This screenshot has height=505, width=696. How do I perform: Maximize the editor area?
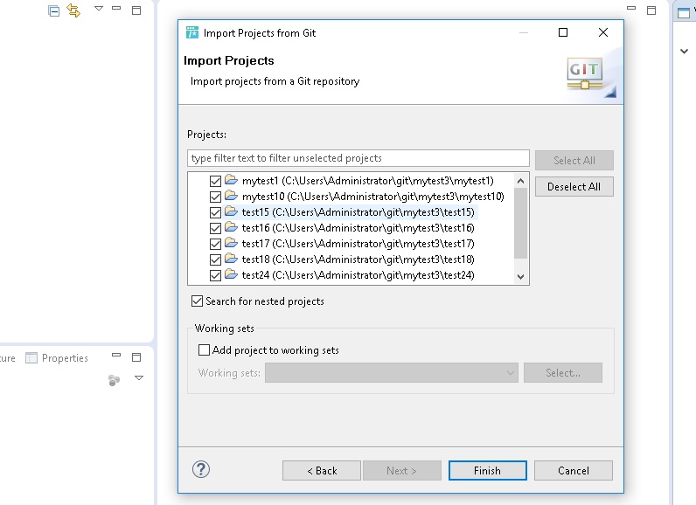[651, 10]
